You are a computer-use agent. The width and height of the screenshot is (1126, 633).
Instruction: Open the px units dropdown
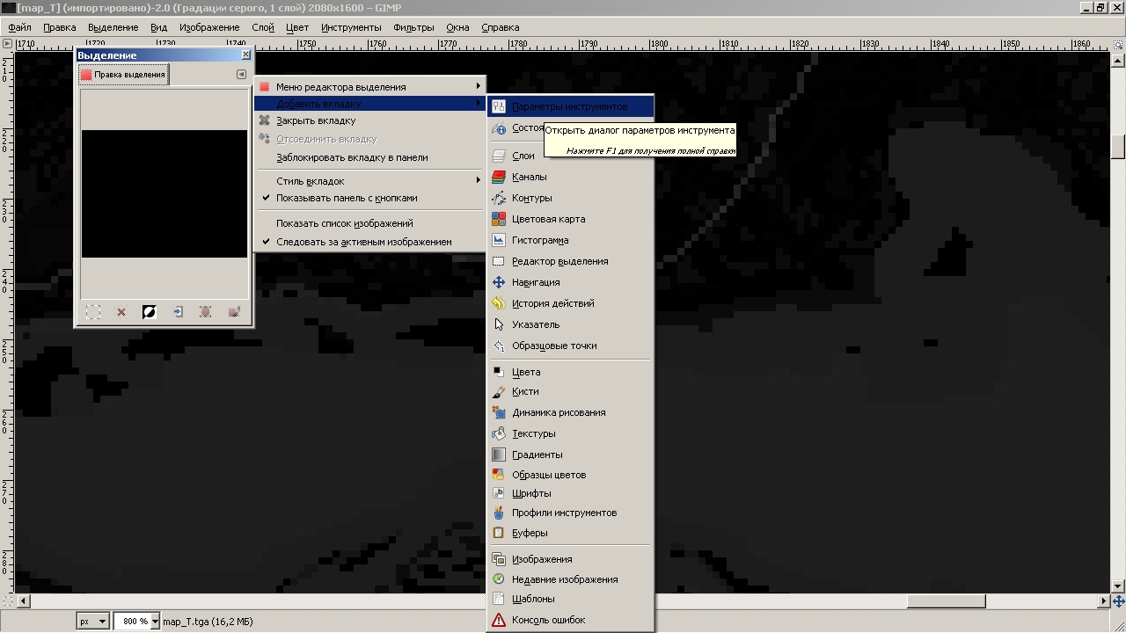(x=92, y=622)
